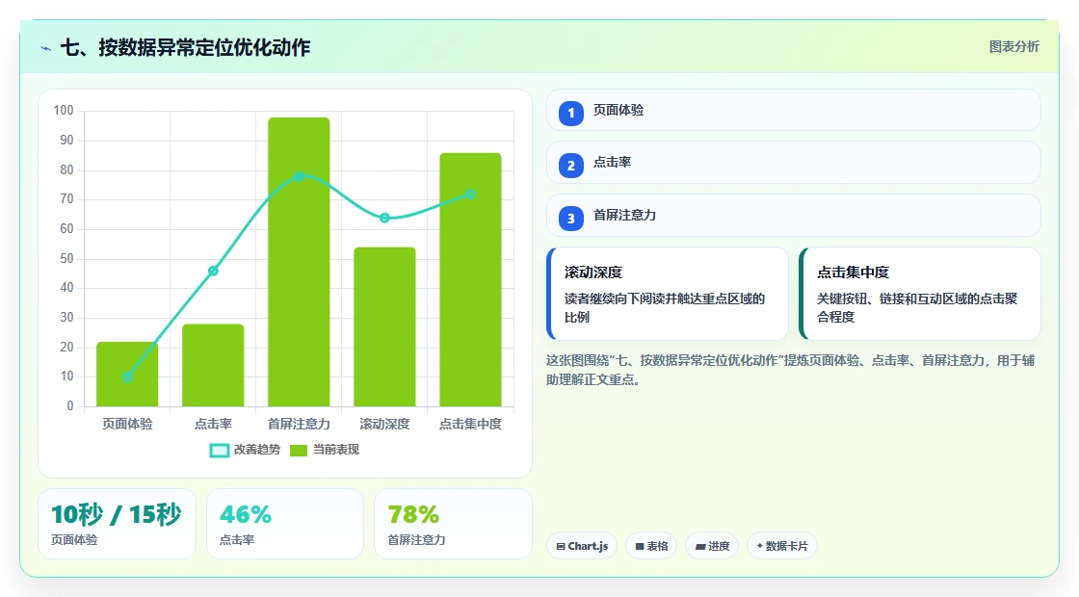This screenshot has width=1079, height=597.
Task: Click the 点击率 bar in chart
Action: click(213, 365)
